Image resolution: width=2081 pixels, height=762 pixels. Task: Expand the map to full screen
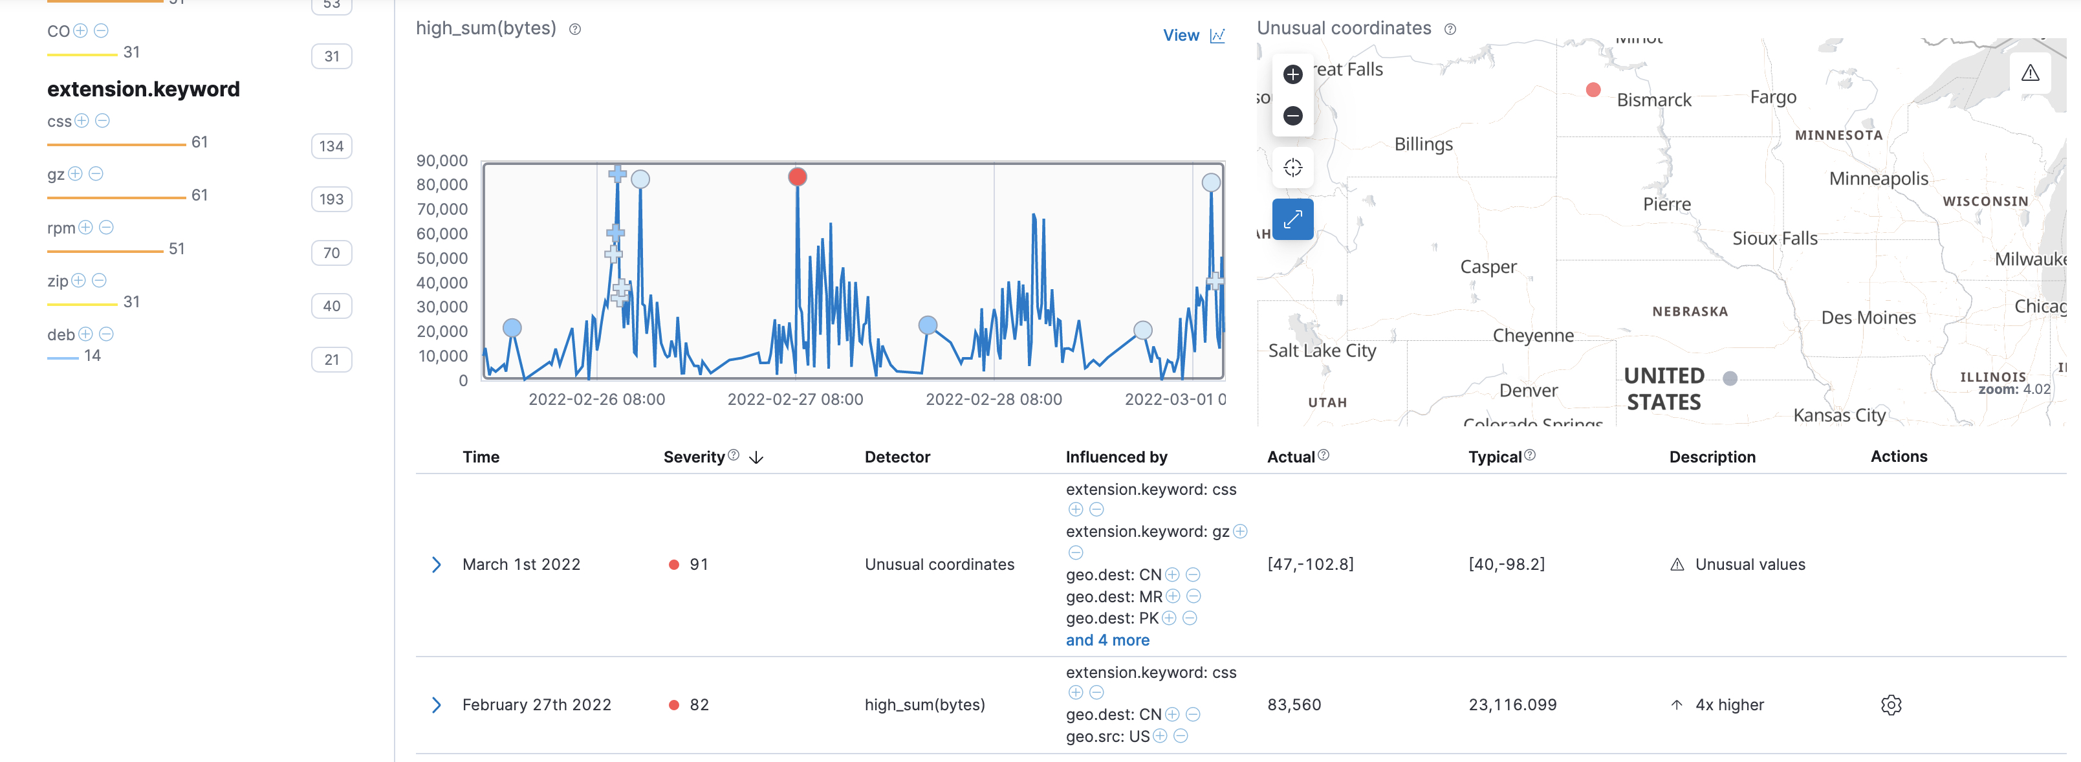(x=1292, y=218)
